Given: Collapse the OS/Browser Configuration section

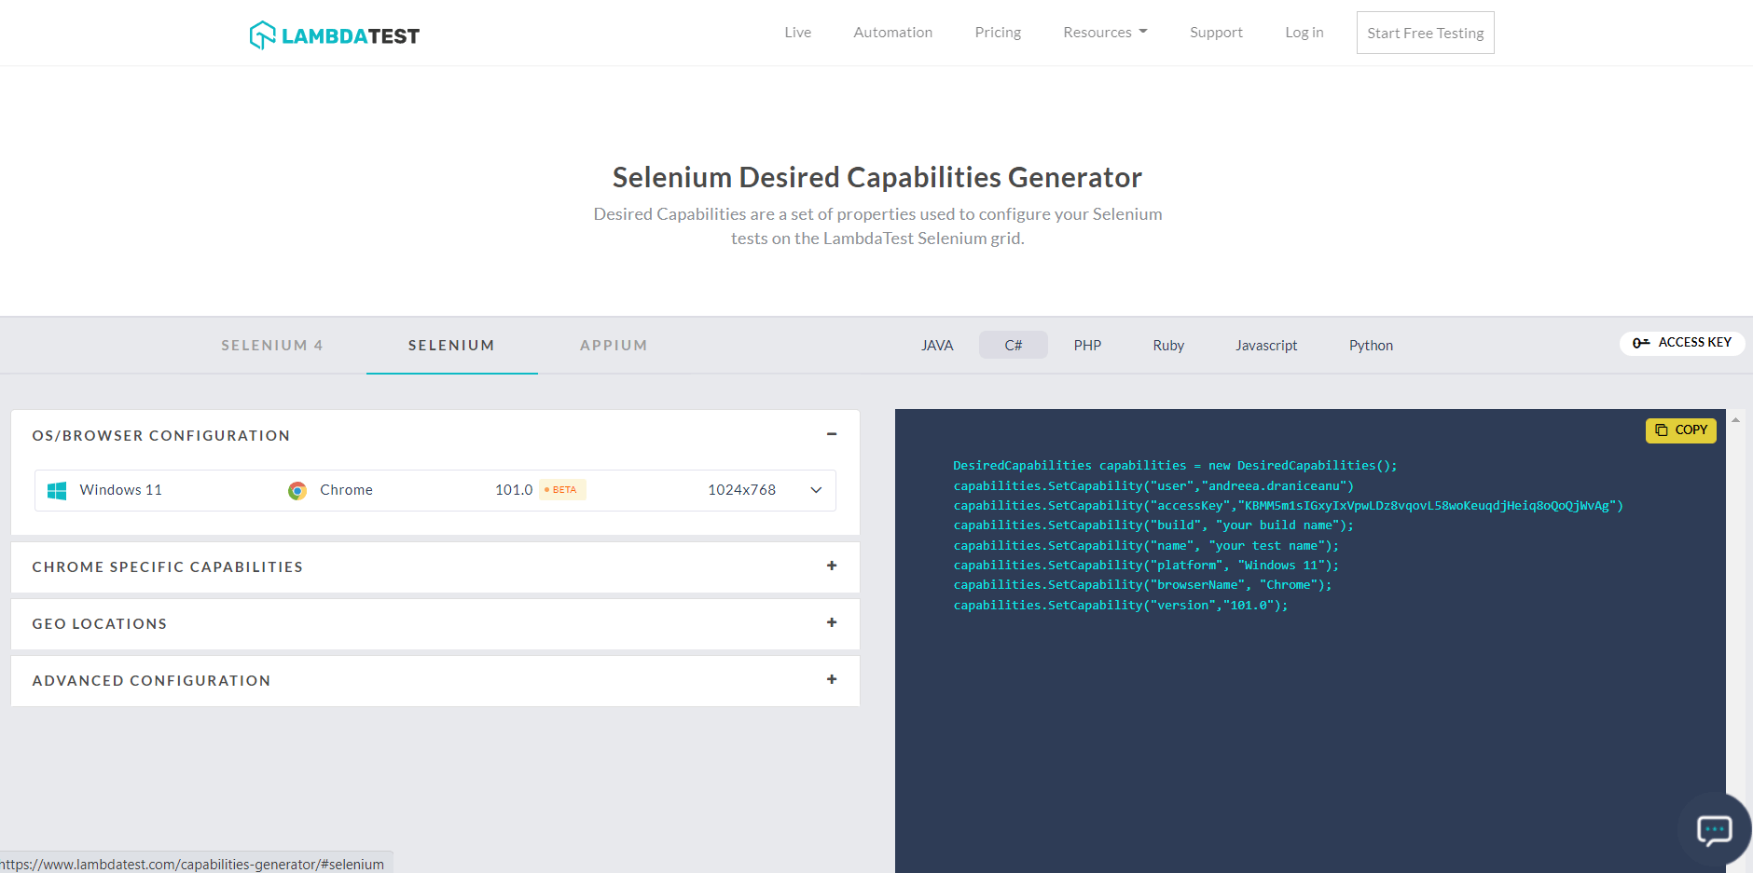Looking at the screenshot, I should 831,434.
